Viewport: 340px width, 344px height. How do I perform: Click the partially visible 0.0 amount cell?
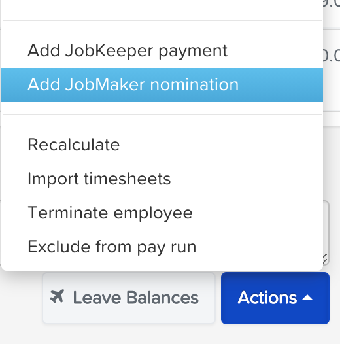click(331, 56)
